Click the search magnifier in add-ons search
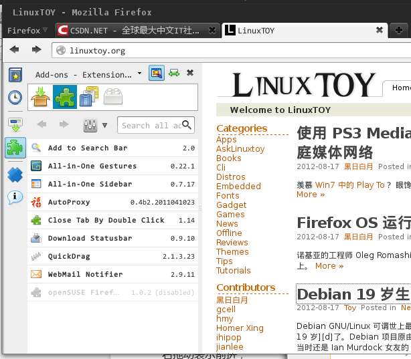 click(187, 124)
